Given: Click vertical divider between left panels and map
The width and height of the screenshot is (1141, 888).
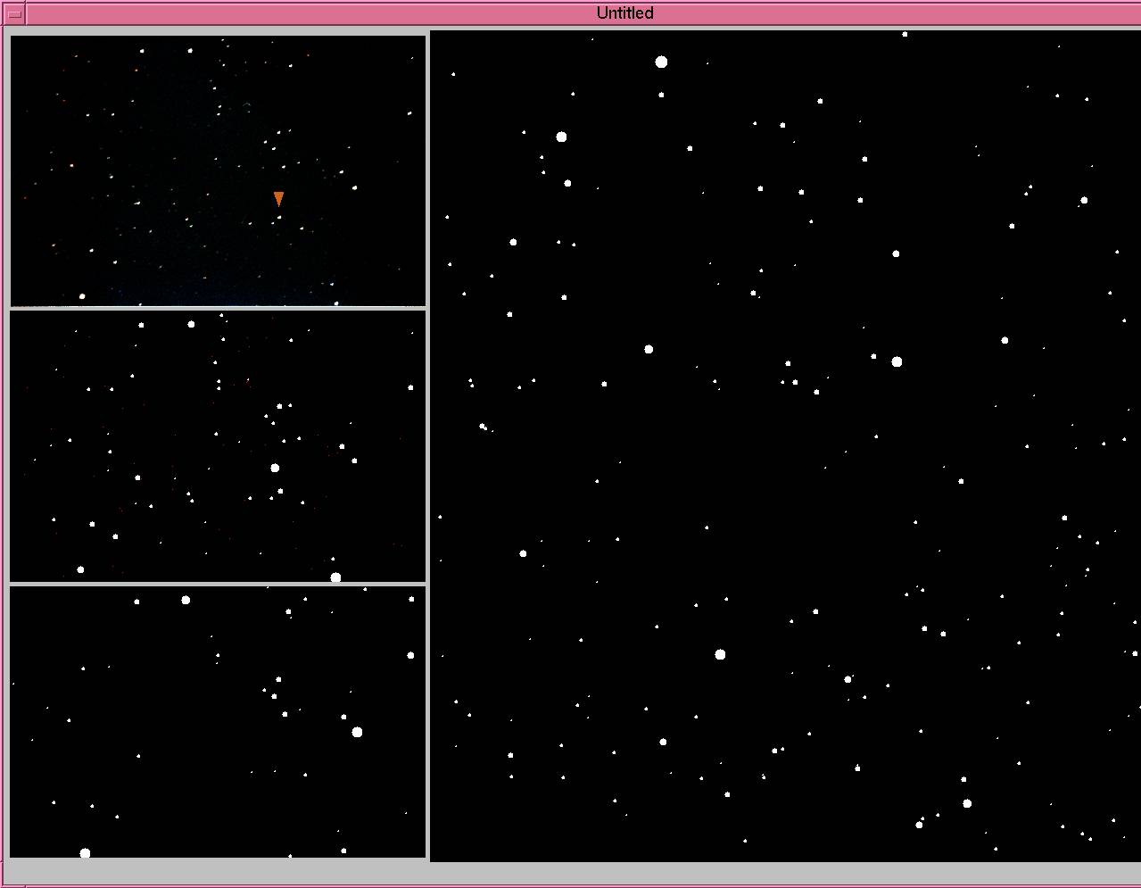Looking at the screenshot, I should point(428,446).
